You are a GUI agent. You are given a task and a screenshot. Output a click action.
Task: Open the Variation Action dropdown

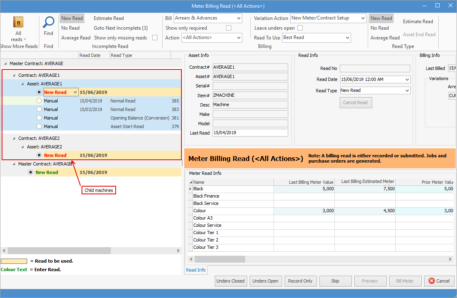362,18
